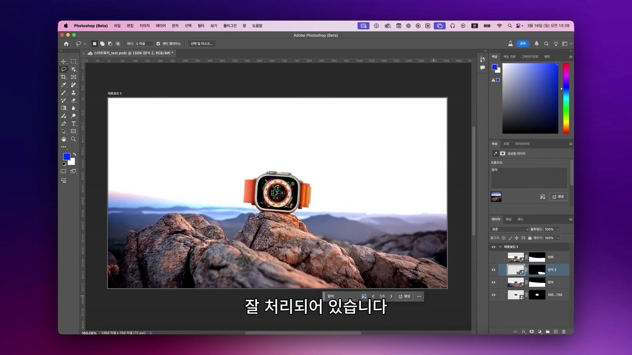Open the Color panel options menu
The height and width of the screenshot is (355, 632).
coord(571,57)
